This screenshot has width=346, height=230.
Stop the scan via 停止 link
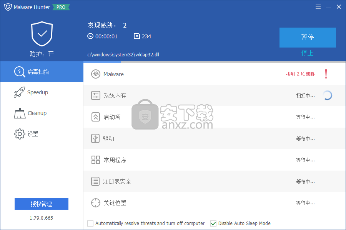tap(308, 53)
